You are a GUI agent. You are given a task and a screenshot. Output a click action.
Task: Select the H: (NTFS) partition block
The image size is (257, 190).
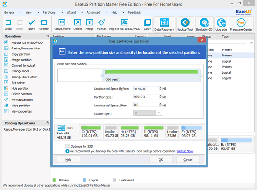pos(129,132)
